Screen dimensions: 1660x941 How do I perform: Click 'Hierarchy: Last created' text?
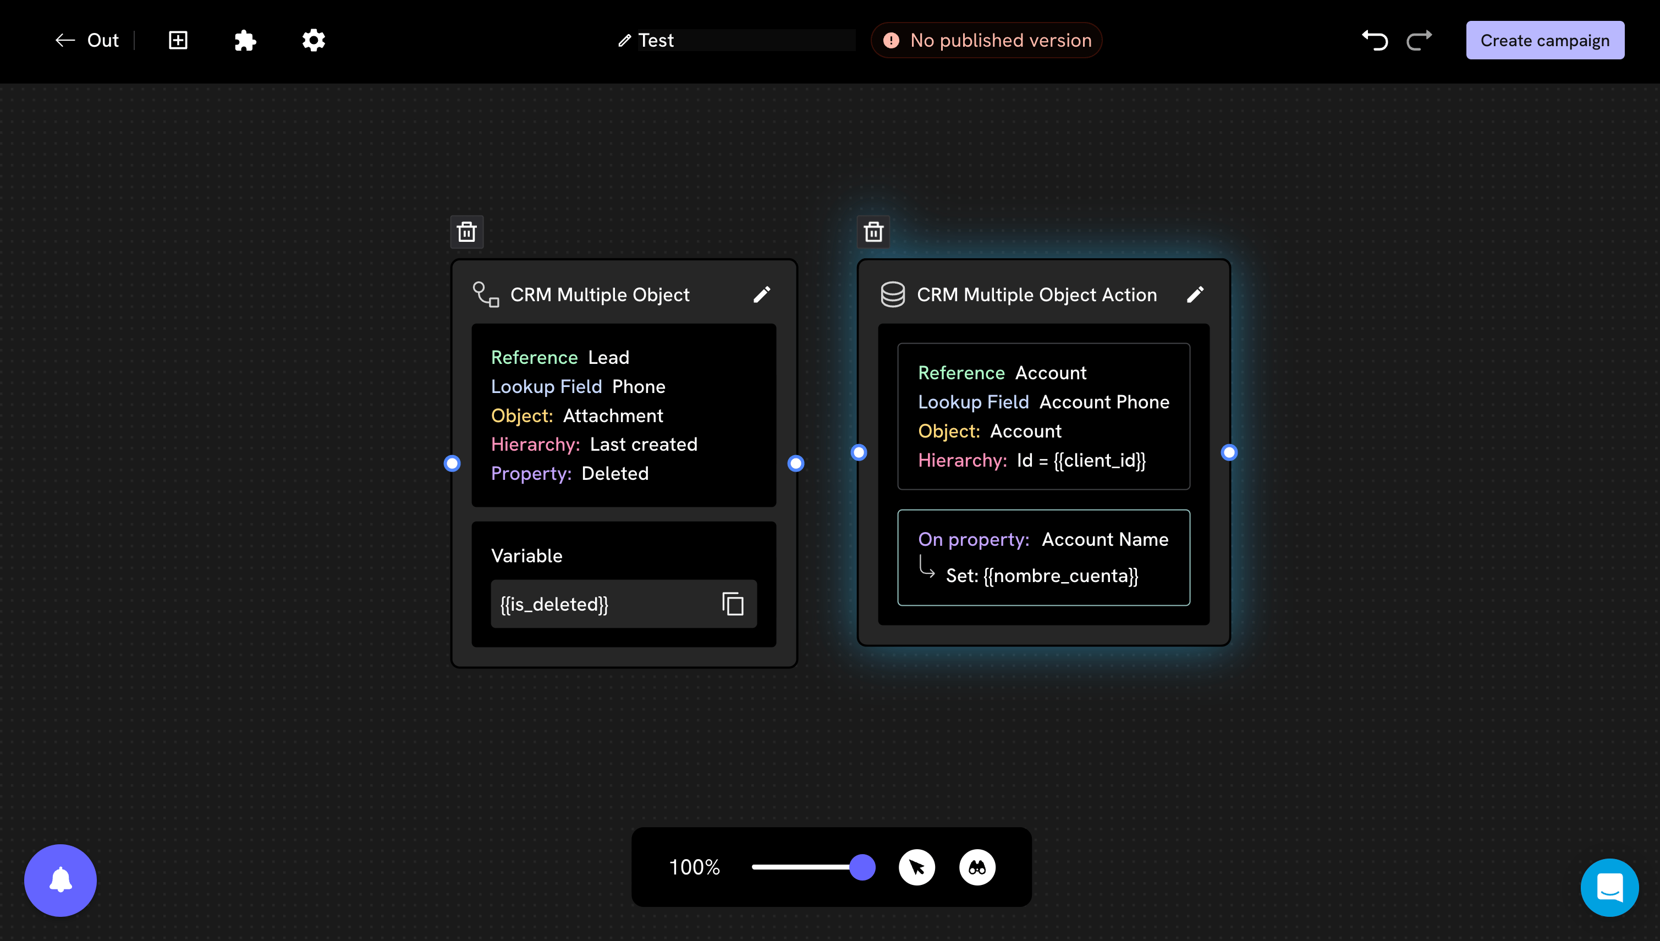[x=593, y=444]
